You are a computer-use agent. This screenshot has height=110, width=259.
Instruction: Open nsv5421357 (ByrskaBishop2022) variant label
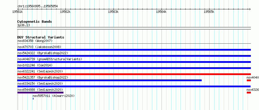(43, 77)
